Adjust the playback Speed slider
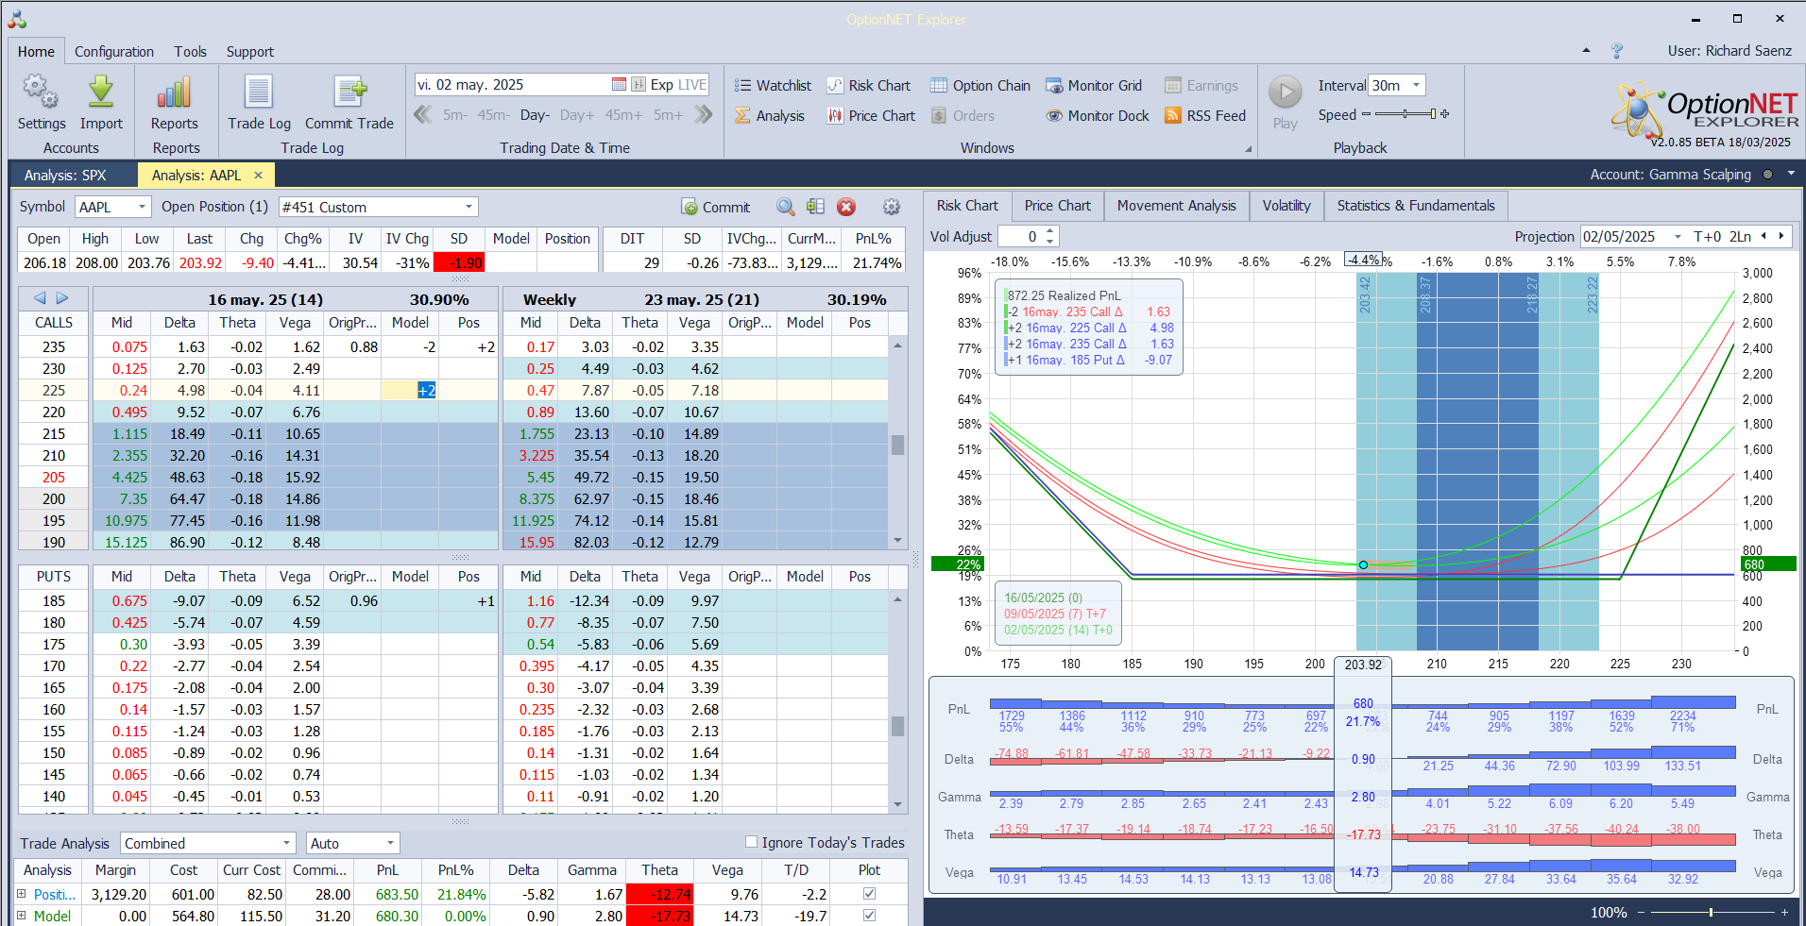Screen dimensions: 1806x926 pyautogui.click(x=1406, y=114)
